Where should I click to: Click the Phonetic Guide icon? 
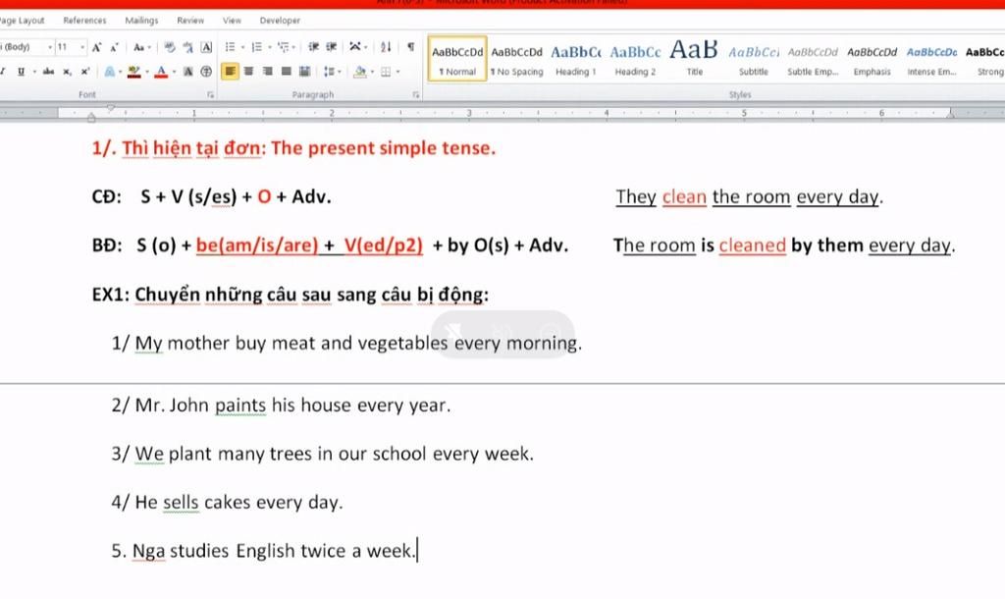(187, 47)
